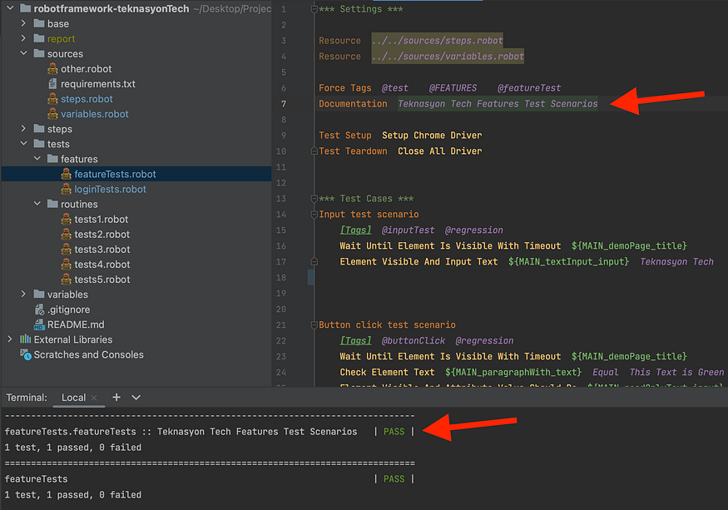Expand the variables folder

(23, 294)
